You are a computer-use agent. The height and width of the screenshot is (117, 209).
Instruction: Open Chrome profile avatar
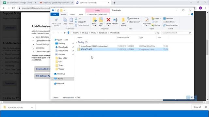(x=200, y=8)
